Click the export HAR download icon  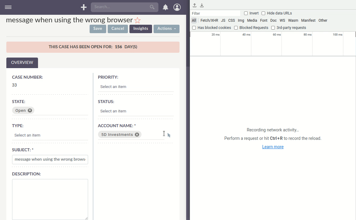202,5
